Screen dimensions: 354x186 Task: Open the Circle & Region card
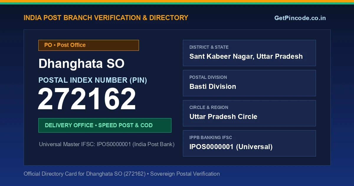click(249, 113)
